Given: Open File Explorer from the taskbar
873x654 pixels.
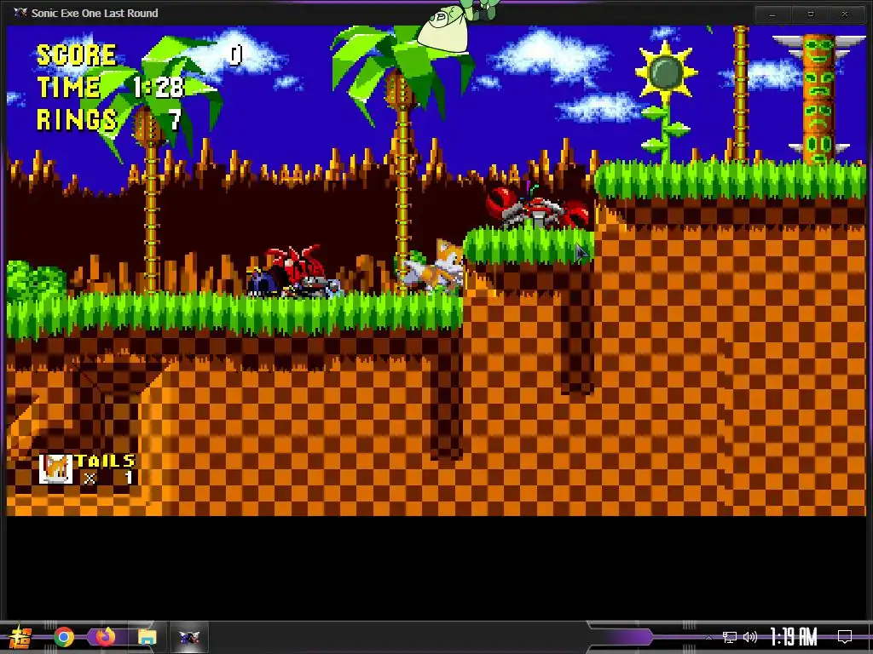Looking at the screenshot, I should click(x=147, y=637).
